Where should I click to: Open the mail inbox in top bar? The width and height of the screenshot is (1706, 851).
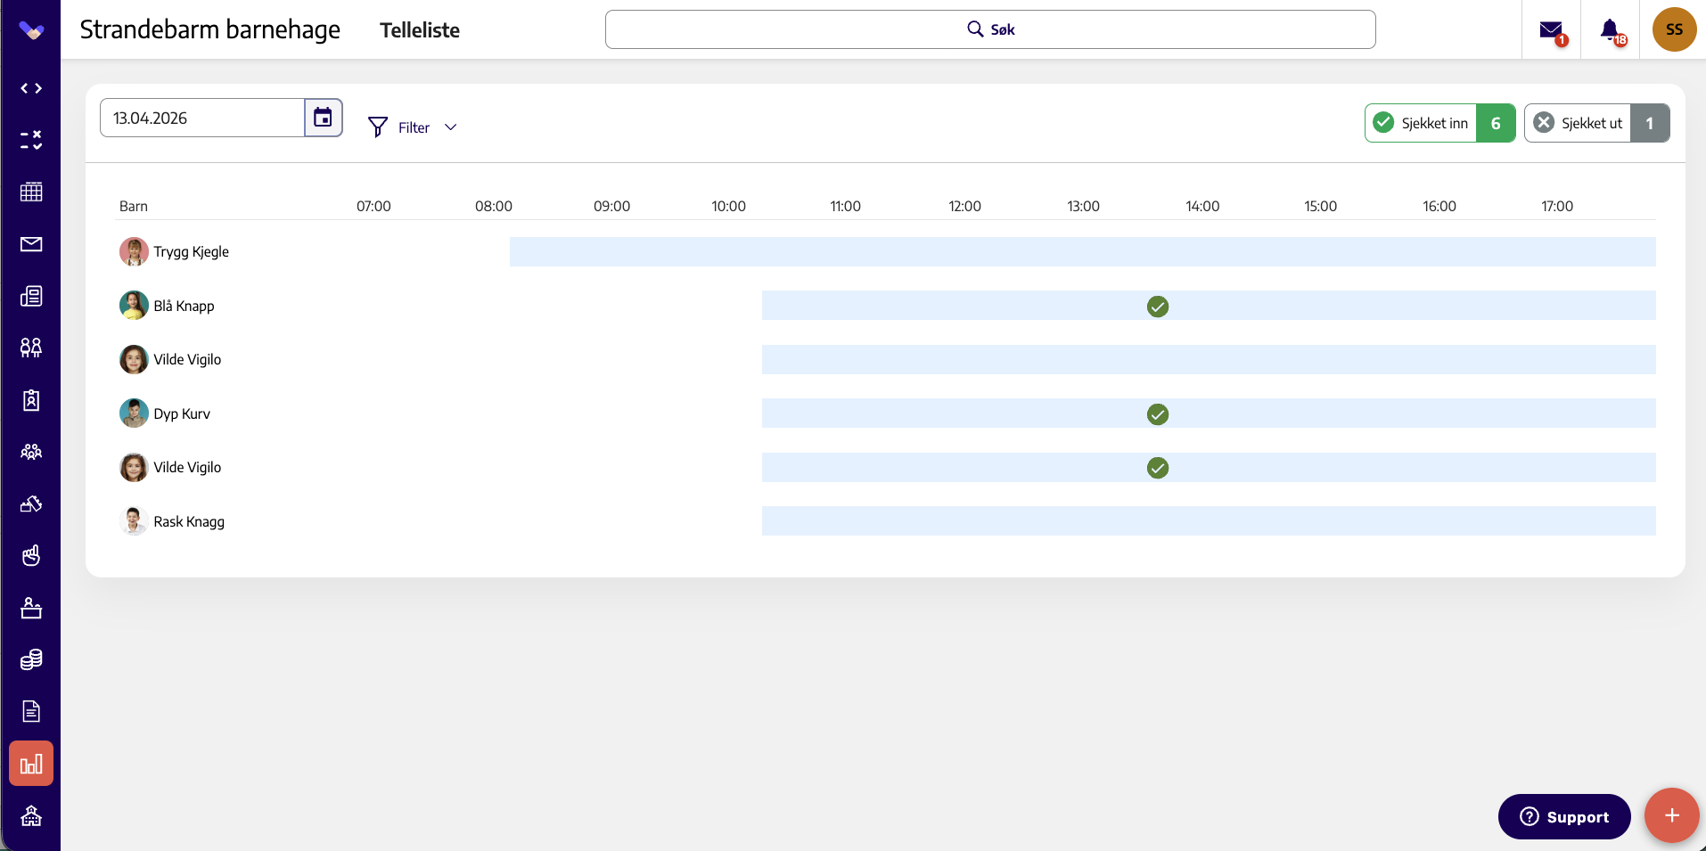click(x=1552, y=30)
